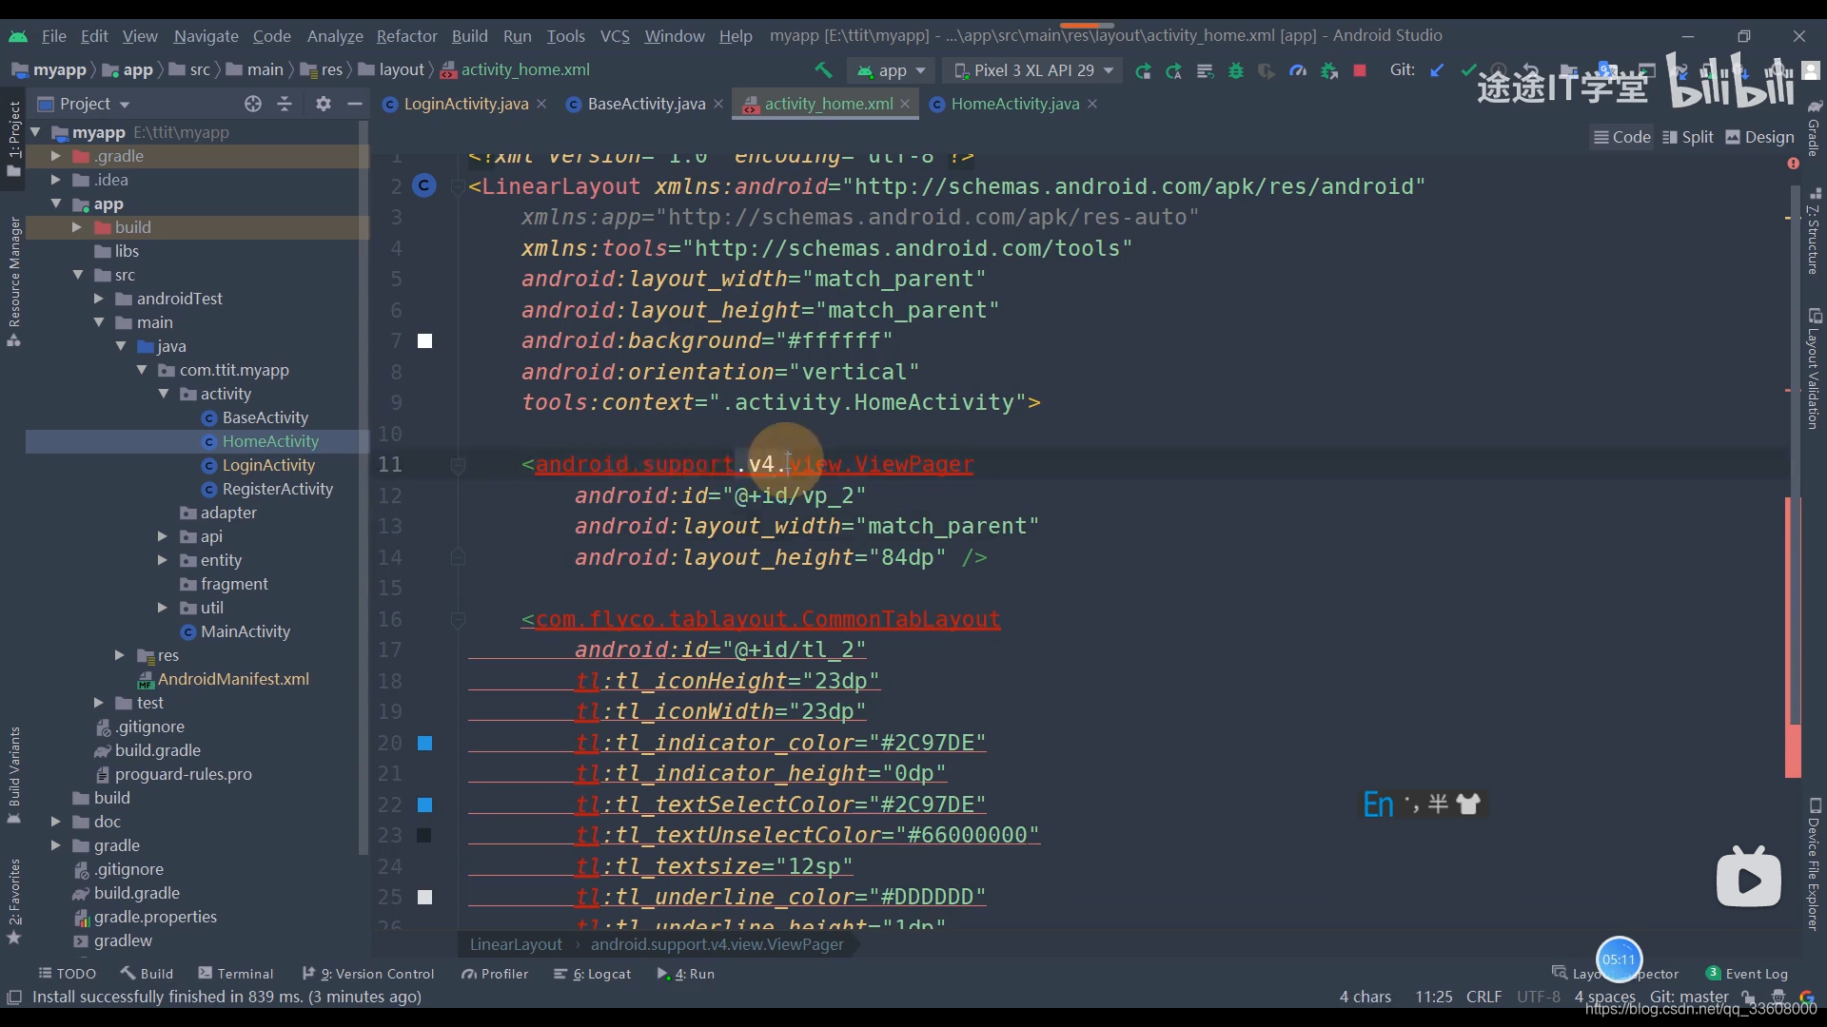Click the LinearLayout breadcrumb at the bottom of the editor
This screenshot has width=1827, height=1027.
tap(516, 944)
